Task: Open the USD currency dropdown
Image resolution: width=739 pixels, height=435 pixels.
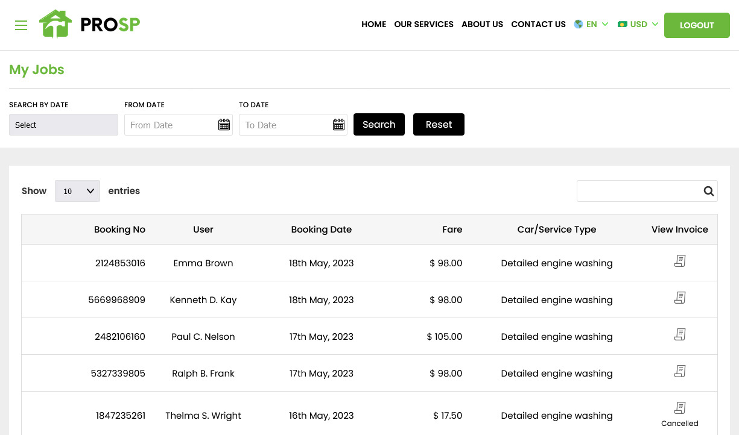Action: (638, 24)
